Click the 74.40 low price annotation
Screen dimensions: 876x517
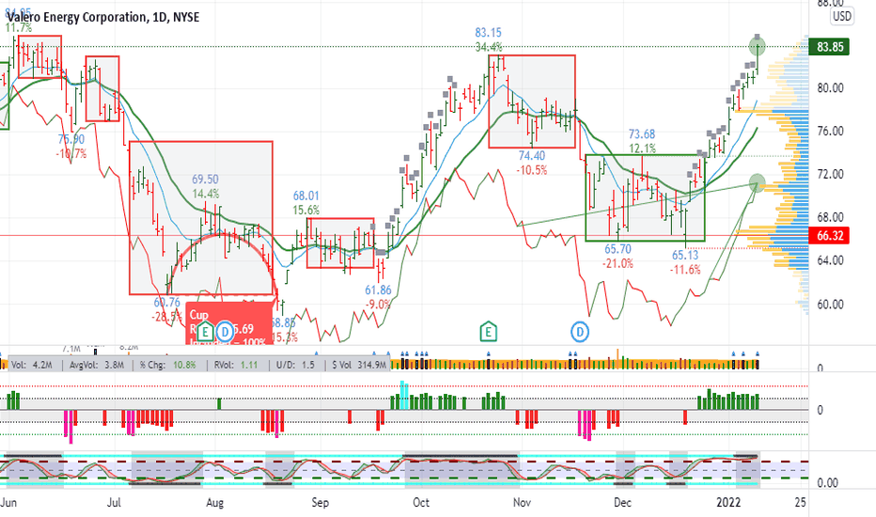click(532, 156)
